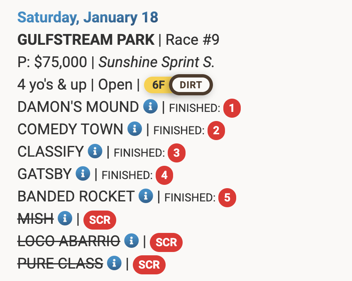Click the BANDED ROCKET horse name
The image size is (352, 281).
76,196
